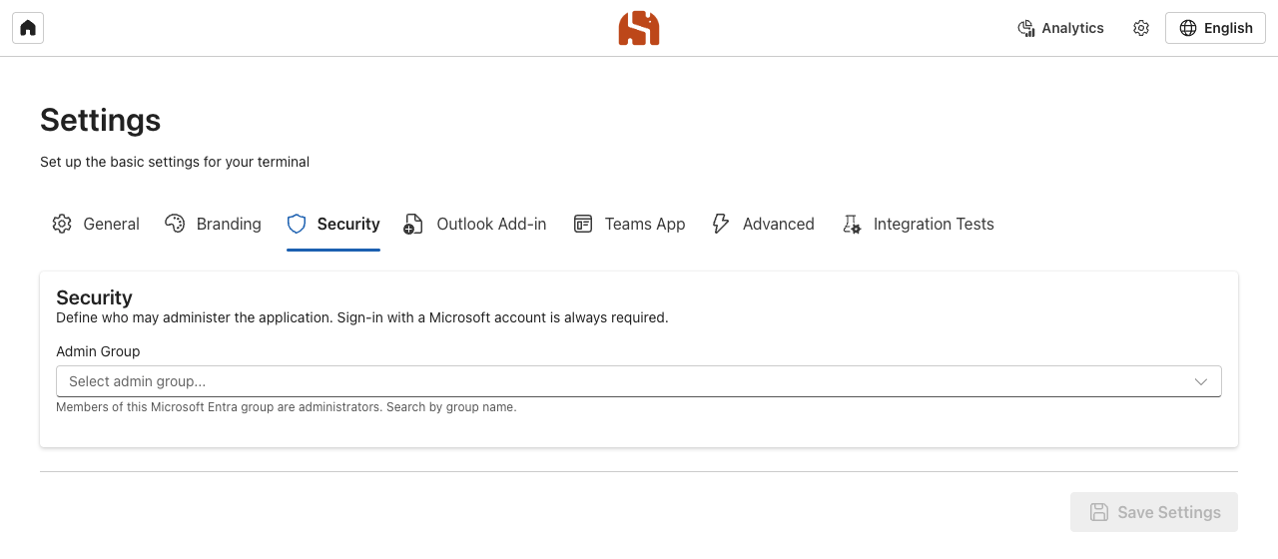This screenshot has width=1278, height=559.
Task: Click the globe icon in language button
Action: [1188, 28]
